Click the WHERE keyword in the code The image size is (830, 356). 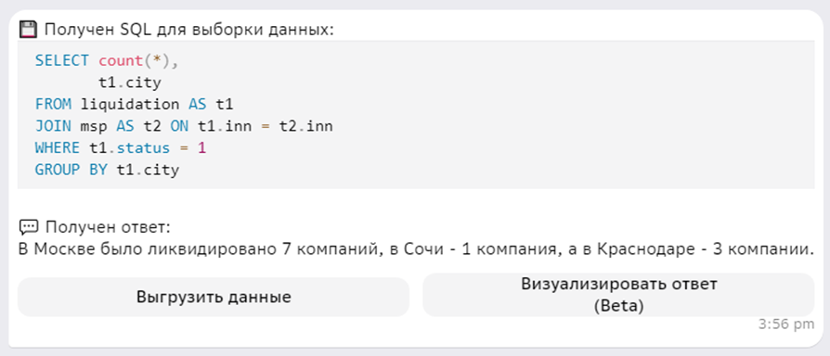tap(58, 148)
